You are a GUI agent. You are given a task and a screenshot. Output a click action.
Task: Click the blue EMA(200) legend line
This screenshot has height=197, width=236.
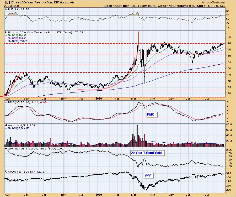[6, 41]
